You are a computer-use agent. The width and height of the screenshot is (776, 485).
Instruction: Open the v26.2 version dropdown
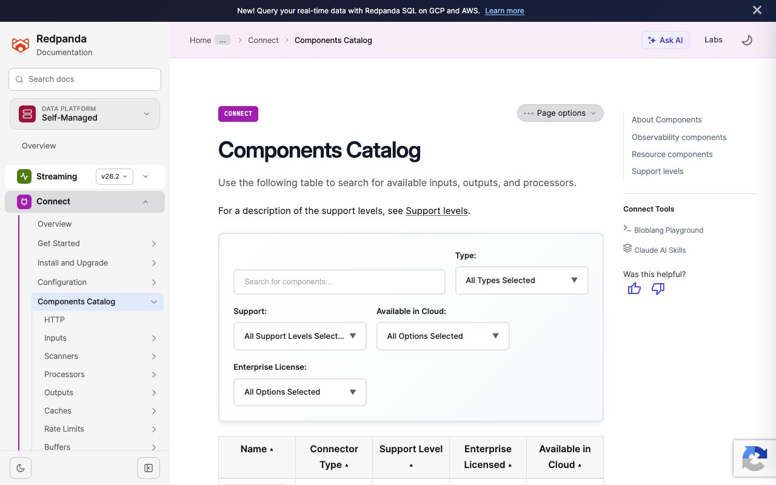pos(115,176)
